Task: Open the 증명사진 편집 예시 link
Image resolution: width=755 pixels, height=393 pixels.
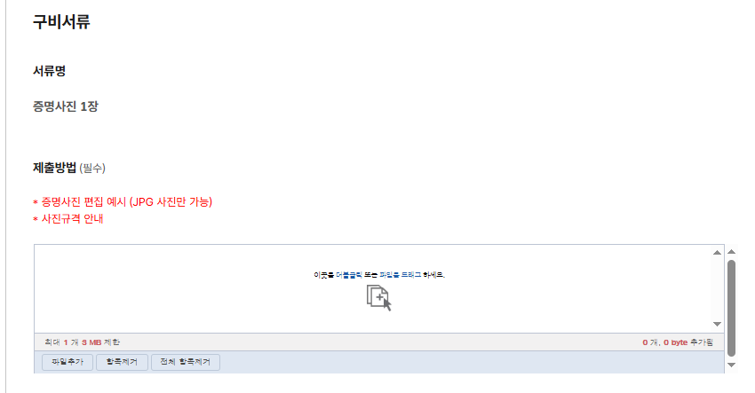Action: (127, 201)
